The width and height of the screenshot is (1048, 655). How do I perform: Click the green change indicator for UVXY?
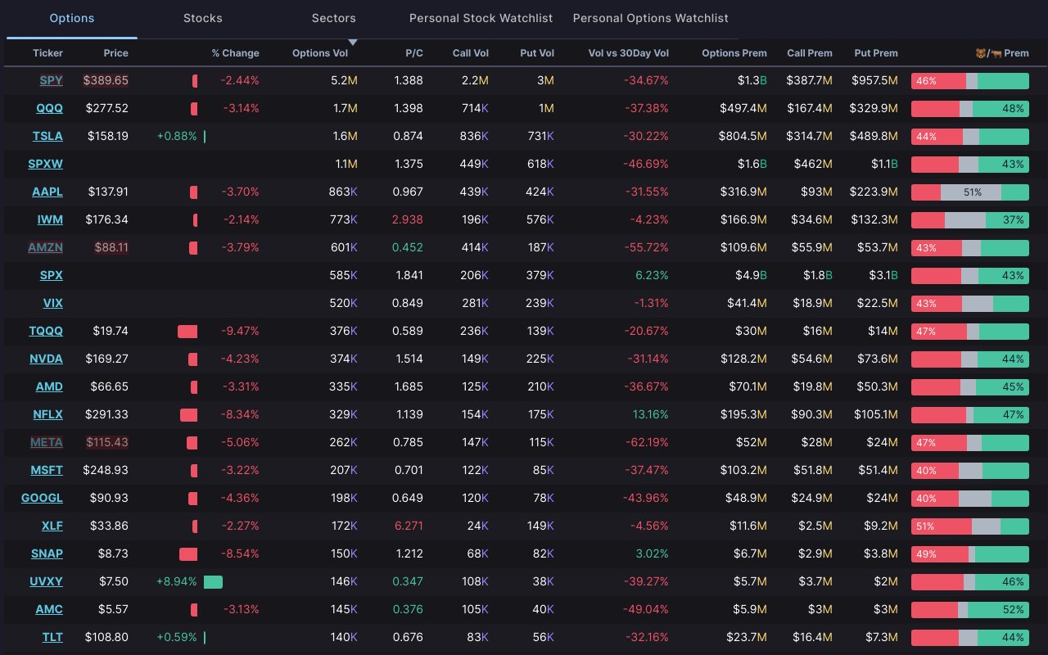click(x=214, y=581)
